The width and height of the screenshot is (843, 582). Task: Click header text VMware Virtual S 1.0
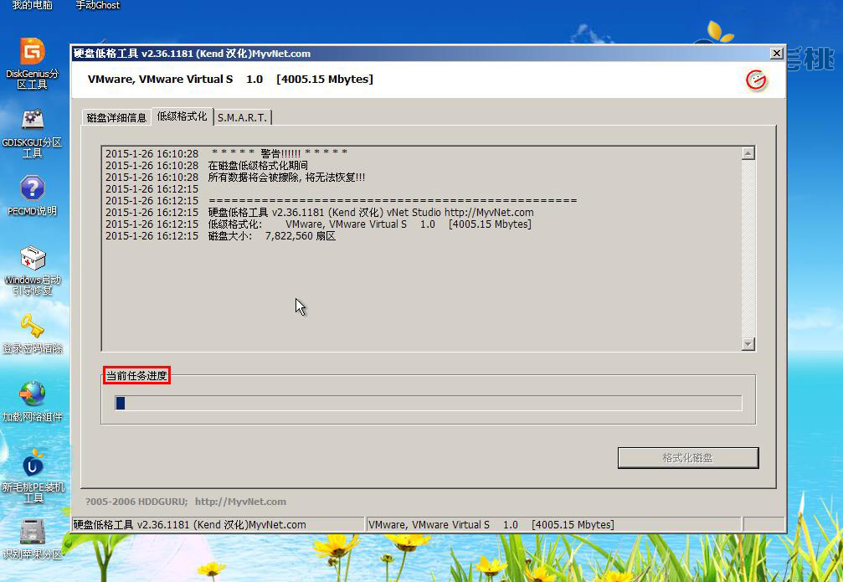tap(230, 79)
